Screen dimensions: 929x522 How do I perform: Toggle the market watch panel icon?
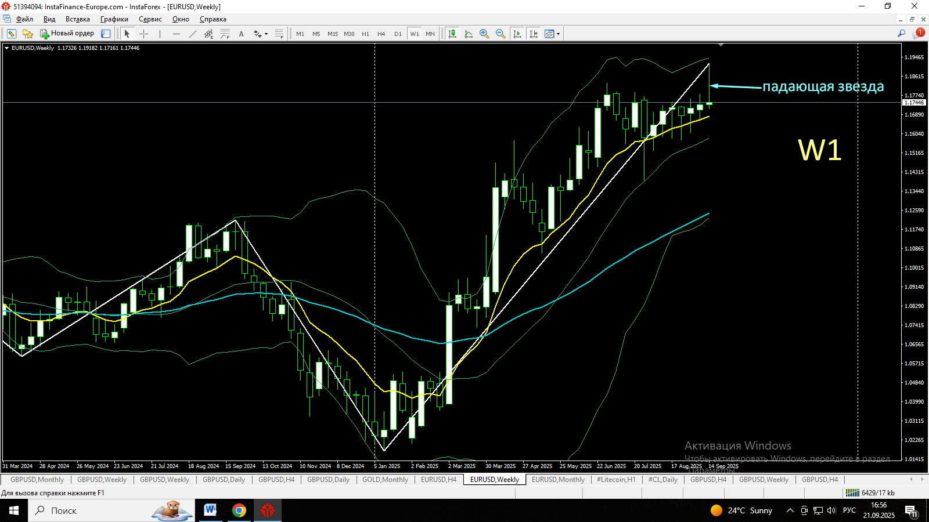tap(106, 34)
